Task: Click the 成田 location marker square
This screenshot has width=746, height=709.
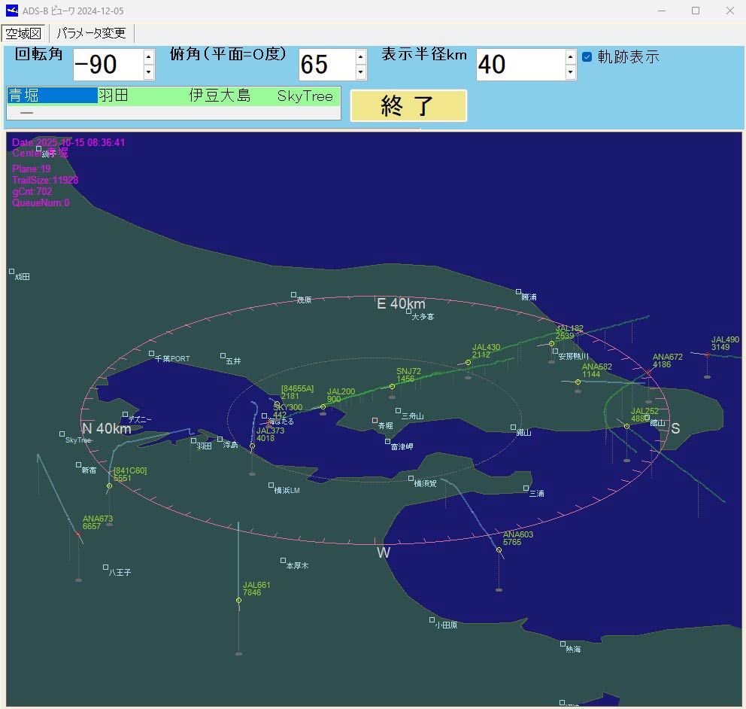Action: [12, 272]
